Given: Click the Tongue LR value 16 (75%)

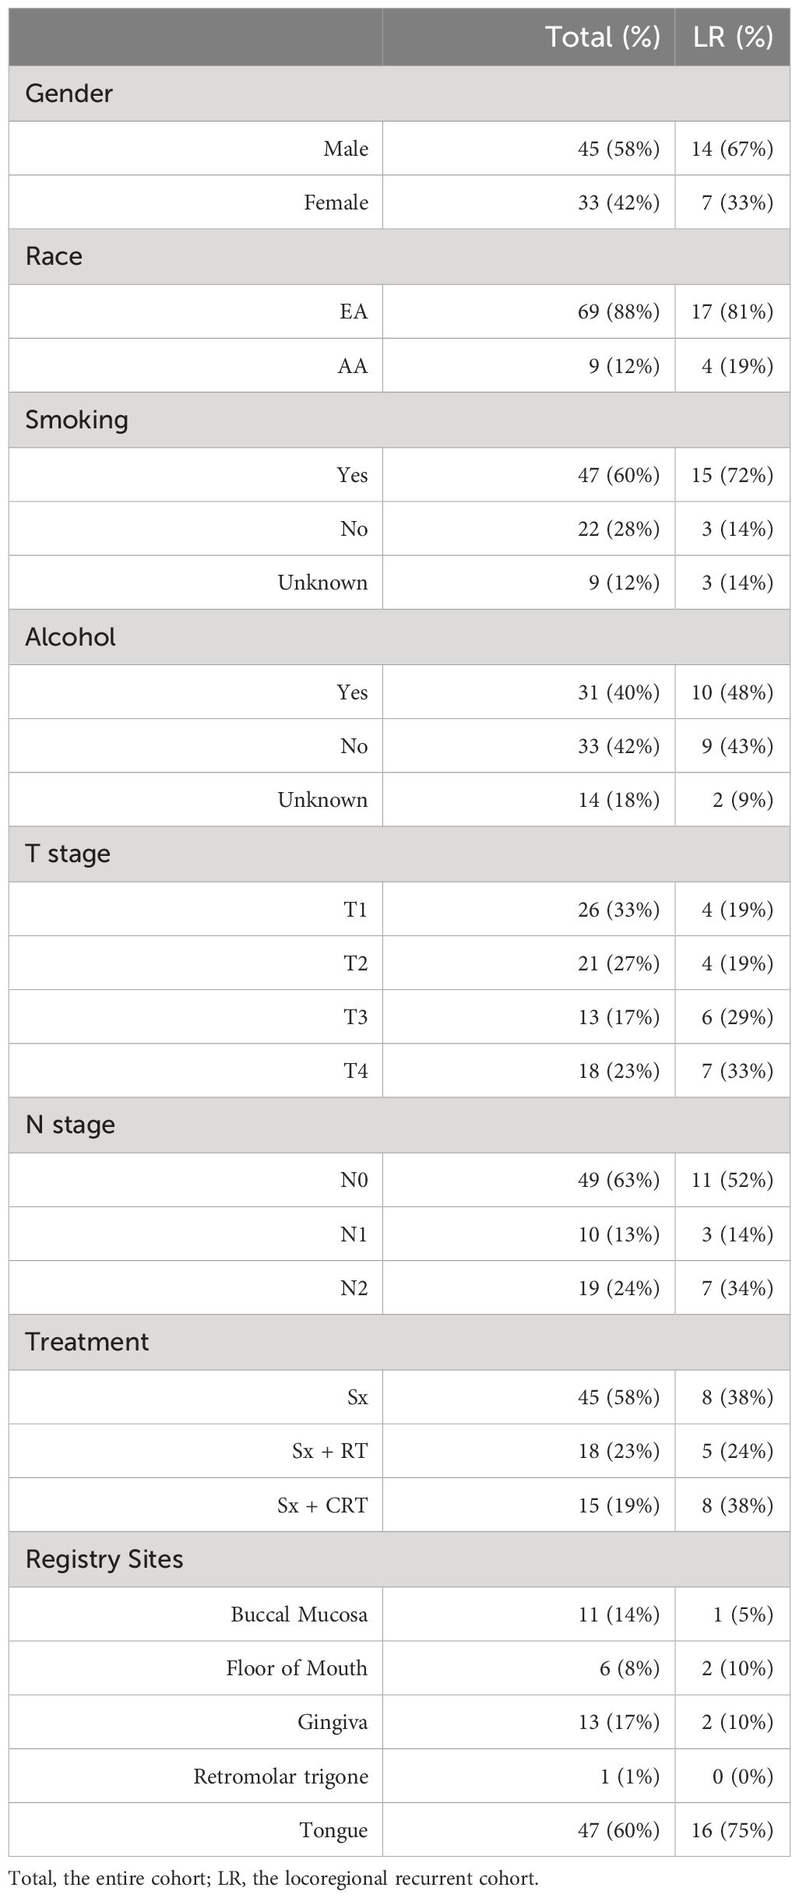Looking at the screenshot, I should click(732, 1831).
